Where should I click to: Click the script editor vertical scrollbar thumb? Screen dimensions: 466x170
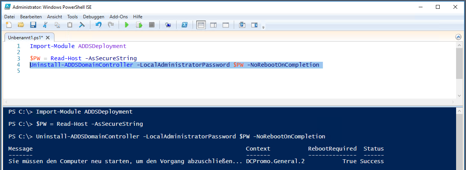tap(459, 64)
